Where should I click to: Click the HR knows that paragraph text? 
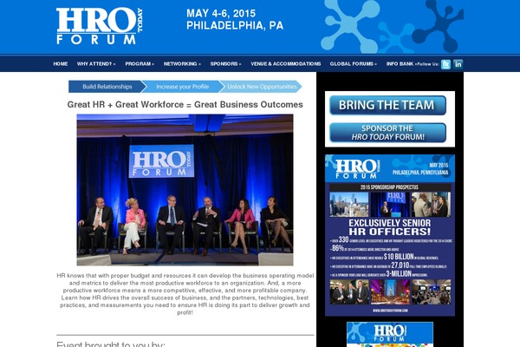pyautogui.click(x=185, y=294)
